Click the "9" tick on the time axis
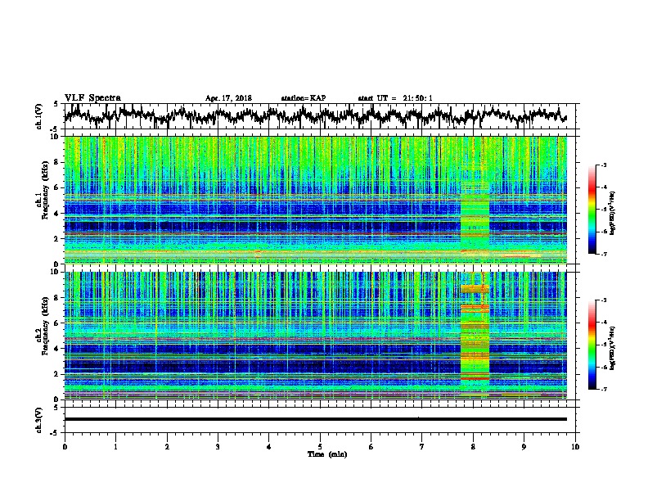Image resolution: width=648 pixels, height=501 pixels. coord(524,447)
